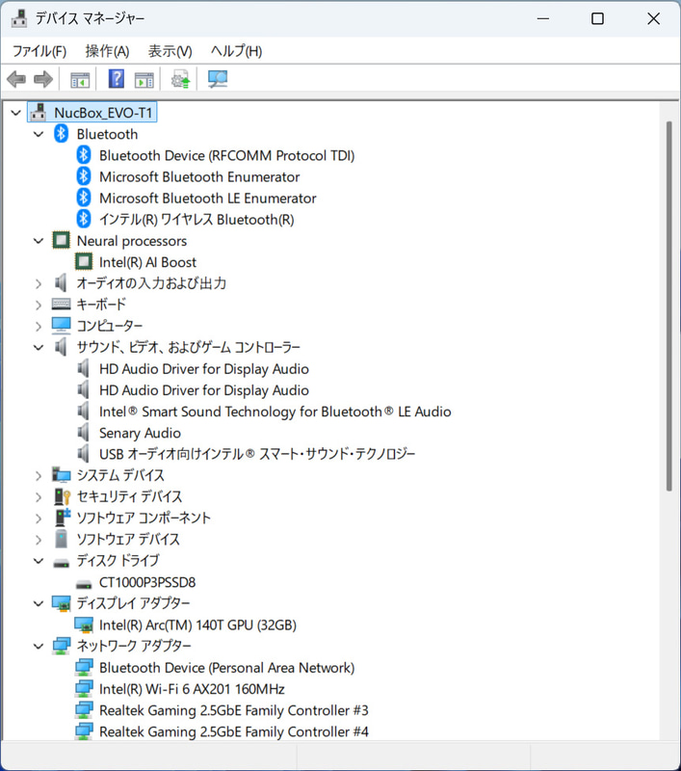Expand the セキュリティ デバイス category
Image resolution: width=681 pixels, height=771 pixels.
pos(39,497)
